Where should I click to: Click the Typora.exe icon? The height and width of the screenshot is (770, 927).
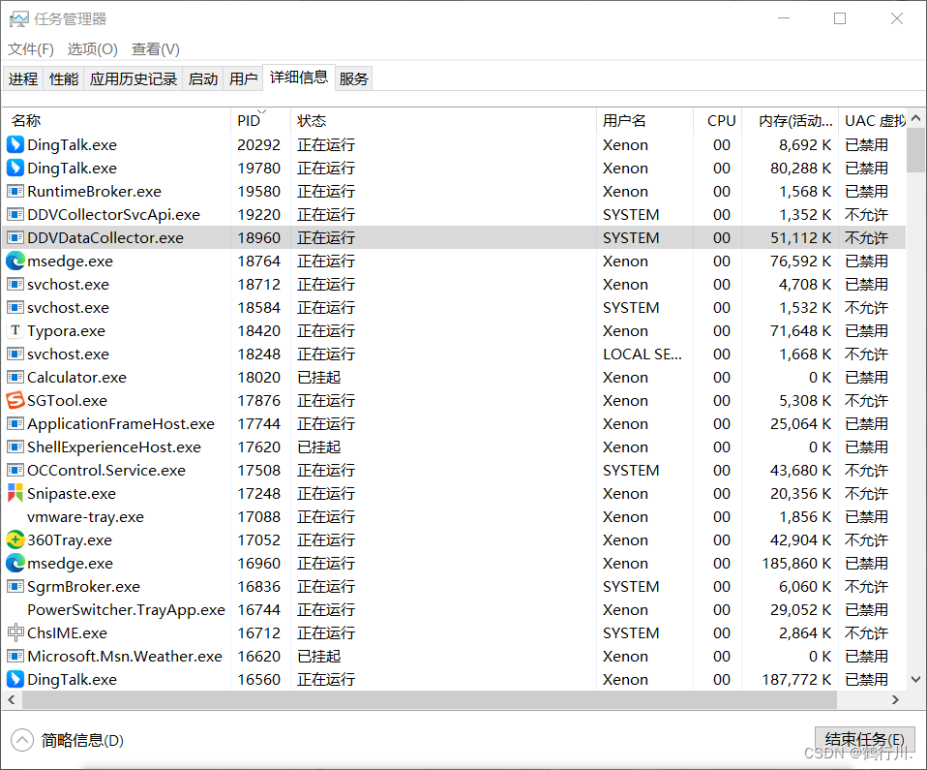(x=15, y=331)
